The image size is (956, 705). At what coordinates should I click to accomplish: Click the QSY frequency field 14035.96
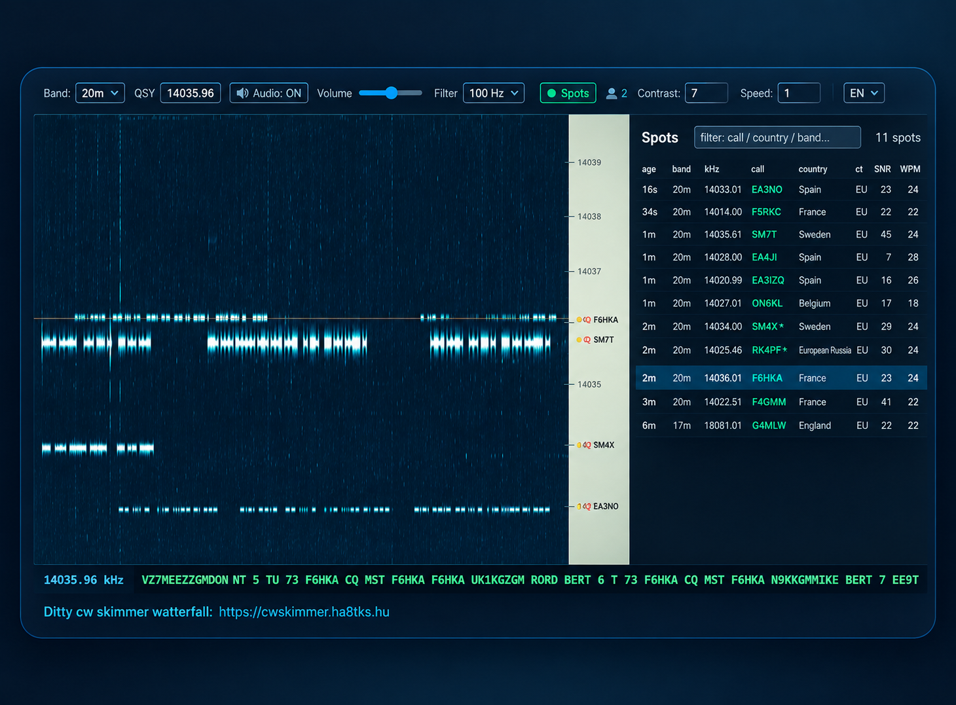[191, 93]
